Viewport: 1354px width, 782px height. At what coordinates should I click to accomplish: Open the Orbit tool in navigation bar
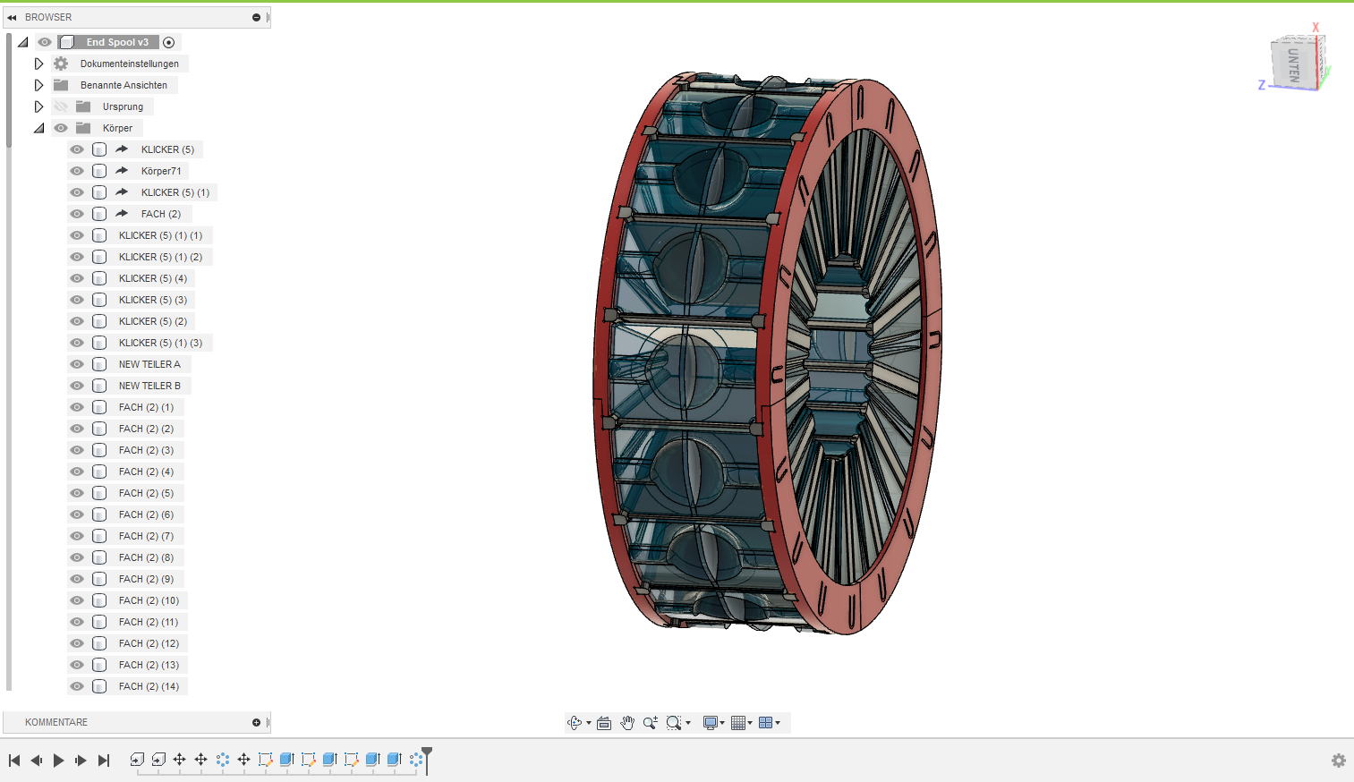pos(575,723)
